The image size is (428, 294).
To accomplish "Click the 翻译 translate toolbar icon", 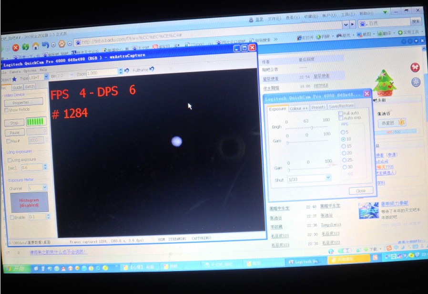I will pos(380,33).
